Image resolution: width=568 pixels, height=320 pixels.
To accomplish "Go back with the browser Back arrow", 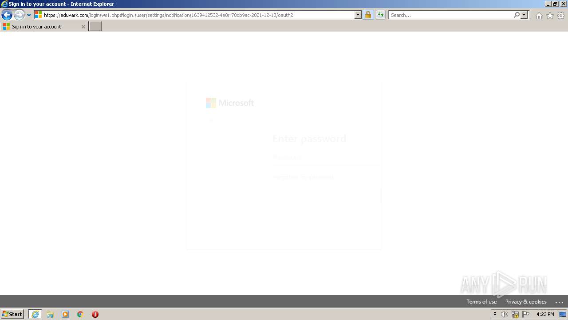I will [x=7, y=15].
